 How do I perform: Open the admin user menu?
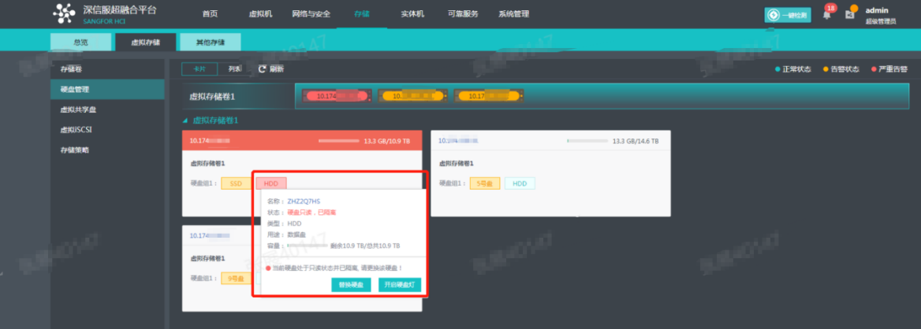tap(876, 10)
